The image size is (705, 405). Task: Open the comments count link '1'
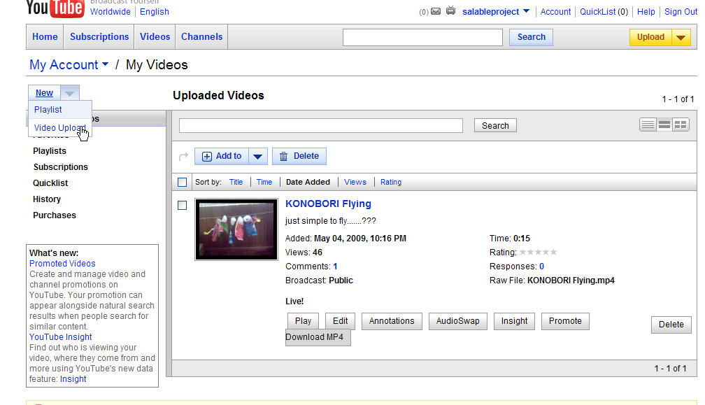(x=336, y=267)
